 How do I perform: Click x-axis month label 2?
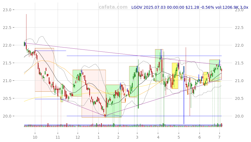coord(118,137)
